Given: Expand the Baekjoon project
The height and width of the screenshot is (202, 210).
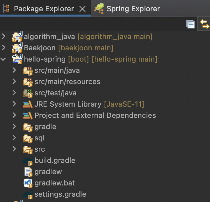Looking at the screenshot, I should click(4, 48).
